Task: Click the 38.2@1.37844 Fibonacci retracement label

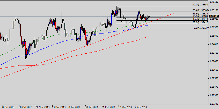Action: point(200,19)
